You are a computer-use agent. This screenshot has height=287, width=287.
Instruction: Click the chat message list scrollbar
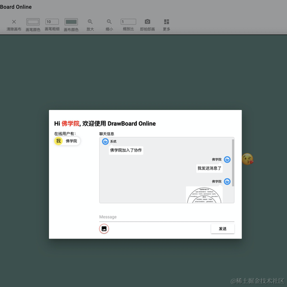pyautogui.click(x=233, y=163)
